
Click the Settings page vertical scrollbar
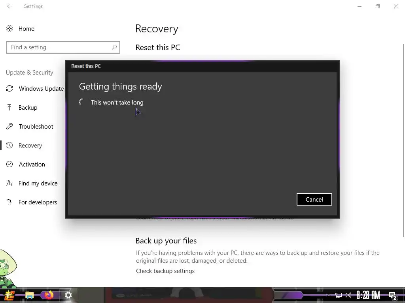tap(404, 140)
